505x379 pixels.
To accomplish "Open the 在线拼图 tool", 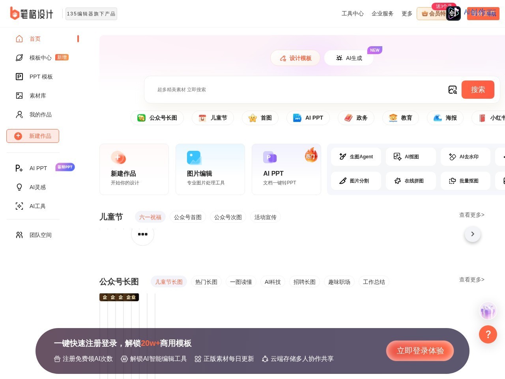I will 411,181.
